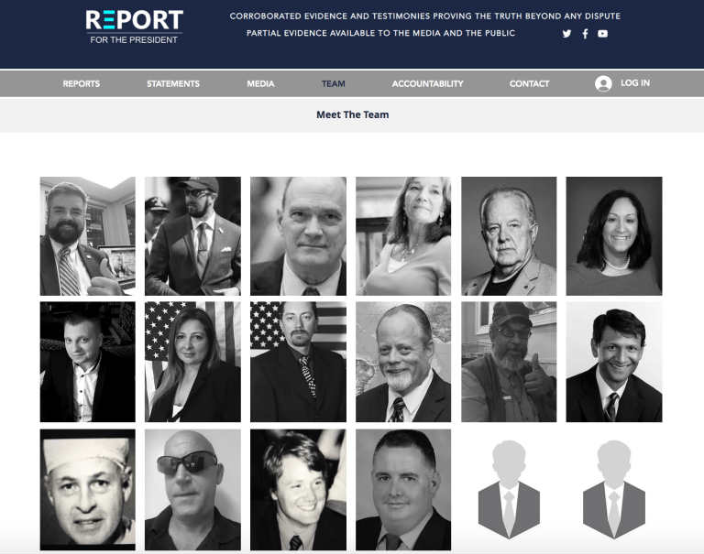Open the Facebook social icon
Screen dimensions: 704x554
pyautogui.click(x=585, y=34)
